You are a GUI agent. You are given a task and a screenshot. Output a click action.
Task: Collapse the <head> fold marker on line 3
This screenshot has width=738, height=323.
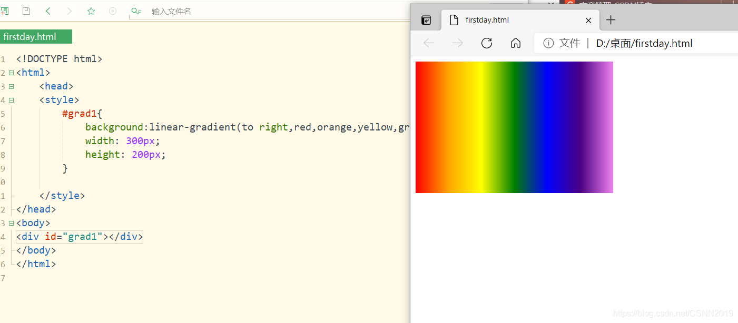tap(11, 86)
